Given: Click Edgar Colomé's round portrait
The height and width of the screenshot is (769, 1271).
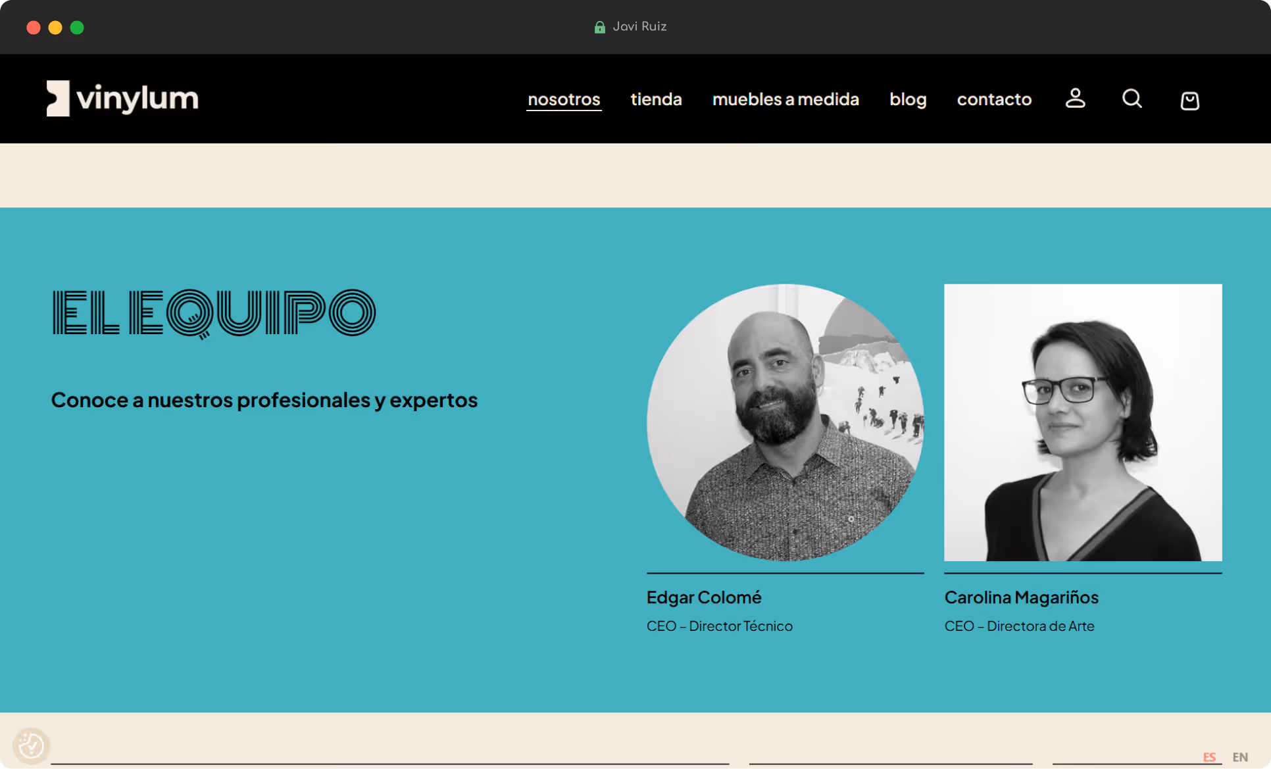Looking at the screenshot, I should [785, 422].
